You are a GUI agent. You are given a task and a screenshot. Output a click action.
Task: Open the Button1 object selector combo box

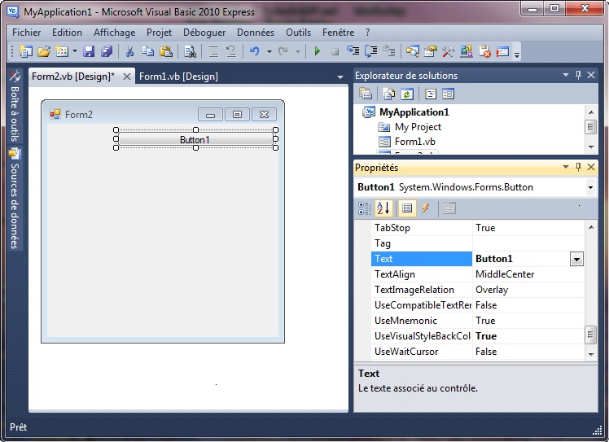(x=475, y=187)
